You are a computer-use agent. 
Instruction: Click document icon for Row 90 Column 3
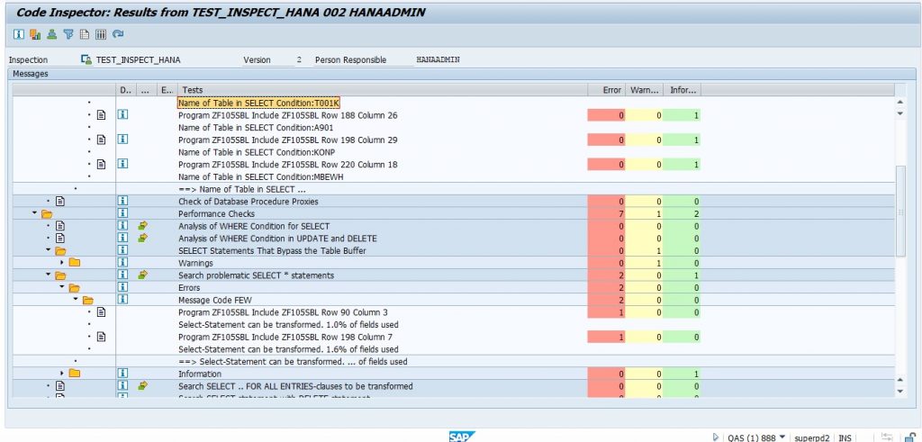[x=101, y=312]
